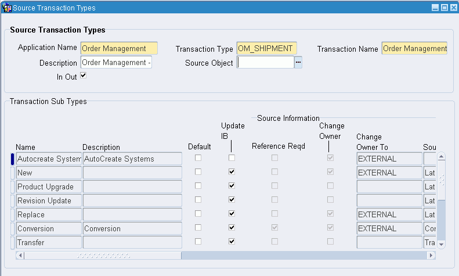The width and height of the screenshot is (459, 276).
Task: Click the horizontal scrollbar thumb
Action: coord(103,256)
